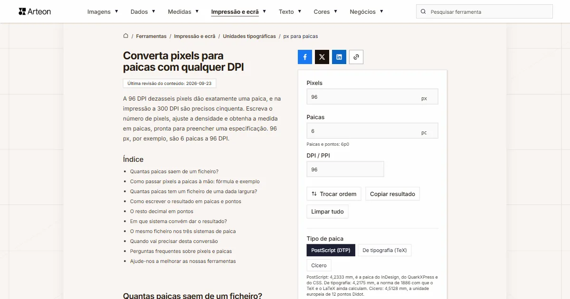Go to Quantas paicas saem de um ficheiro?

coord(174,171)
